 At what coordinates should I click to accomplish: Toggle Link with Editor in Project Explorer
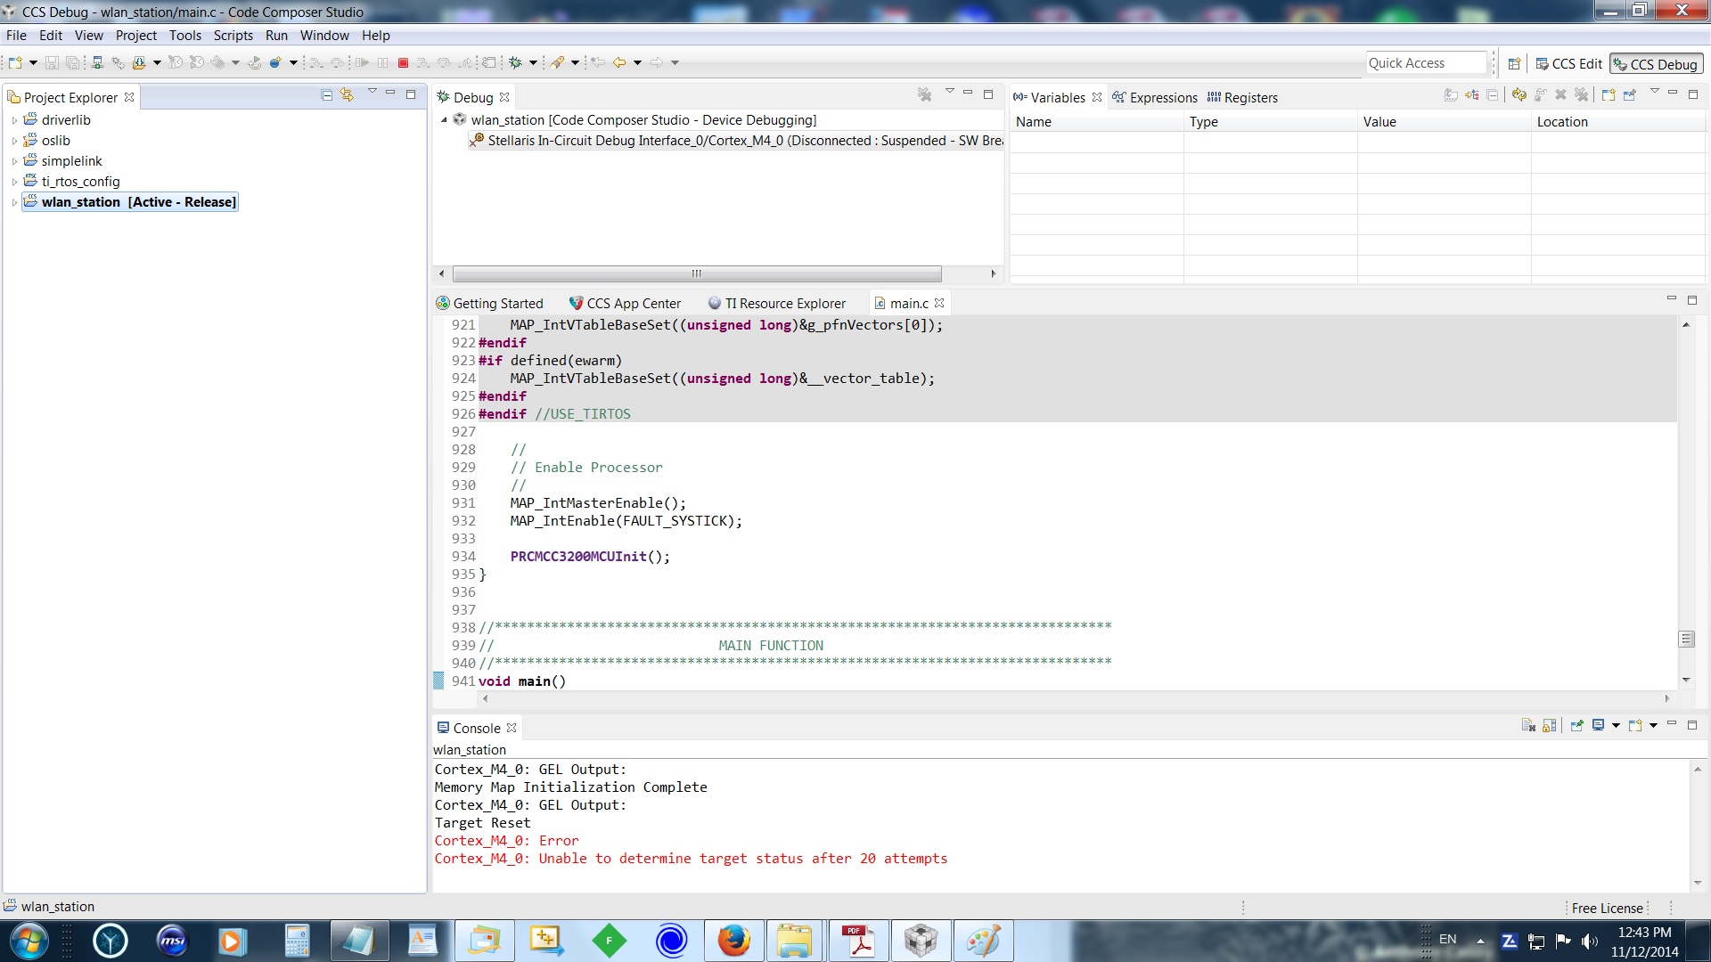[x=348, y=94]
